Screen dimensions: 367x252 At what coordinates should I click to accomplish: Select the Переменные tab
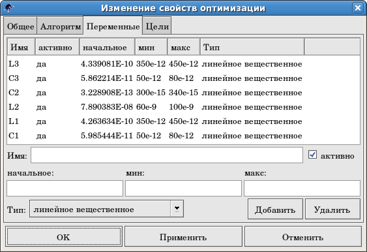click(113, 26)
